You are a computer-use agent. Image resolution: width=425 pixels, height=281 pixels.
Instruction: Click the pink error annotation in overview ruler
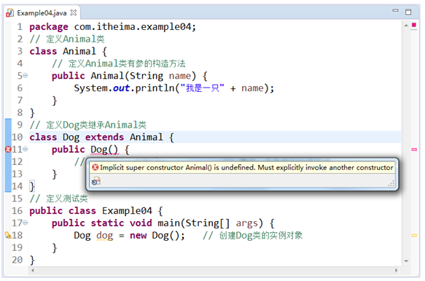pos(414,150)
